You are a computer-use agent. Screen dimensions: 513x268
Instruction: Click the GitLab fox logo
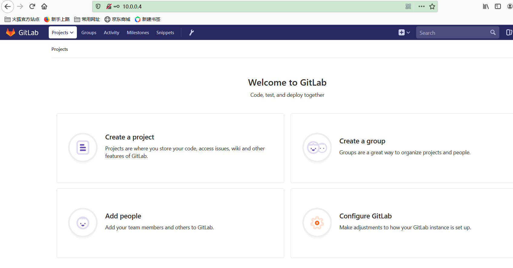pyautogui.click(x=11, y=32)
